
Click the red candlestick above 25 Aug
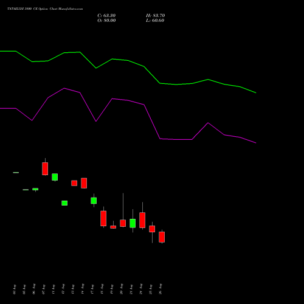[152, 229]
